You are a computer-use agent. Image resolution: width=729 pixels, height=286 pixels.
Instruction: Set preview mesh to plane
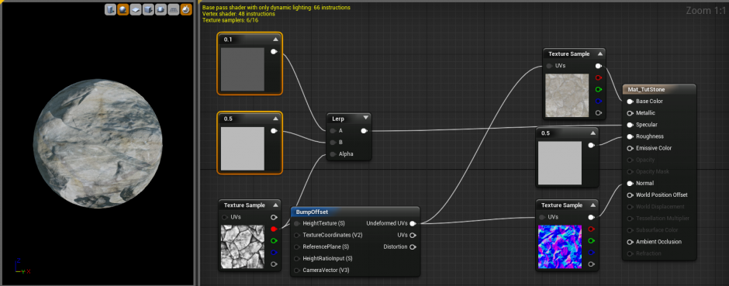coord(135,9)
